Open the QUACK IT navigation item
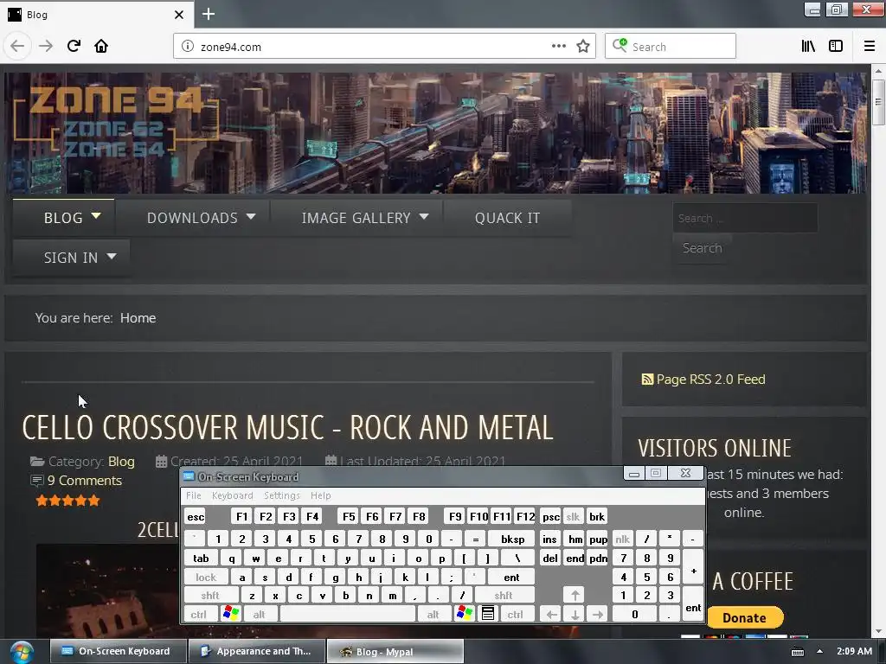The image size is (886, 664). 507,218
